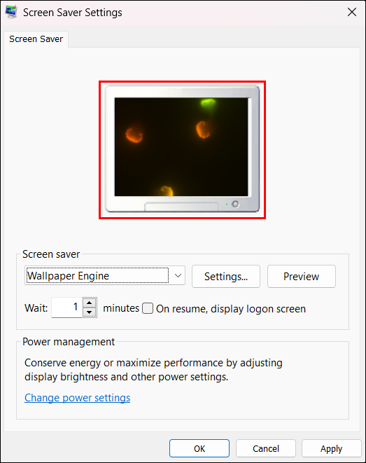Click the Preview button
Screen dimensions: 366x463
point(302,277)
